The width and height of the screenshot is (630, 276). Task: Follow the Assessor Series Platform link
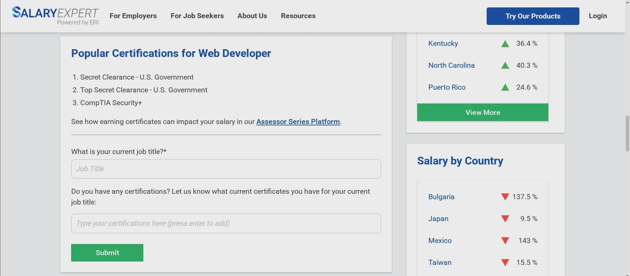coord(298,122)
